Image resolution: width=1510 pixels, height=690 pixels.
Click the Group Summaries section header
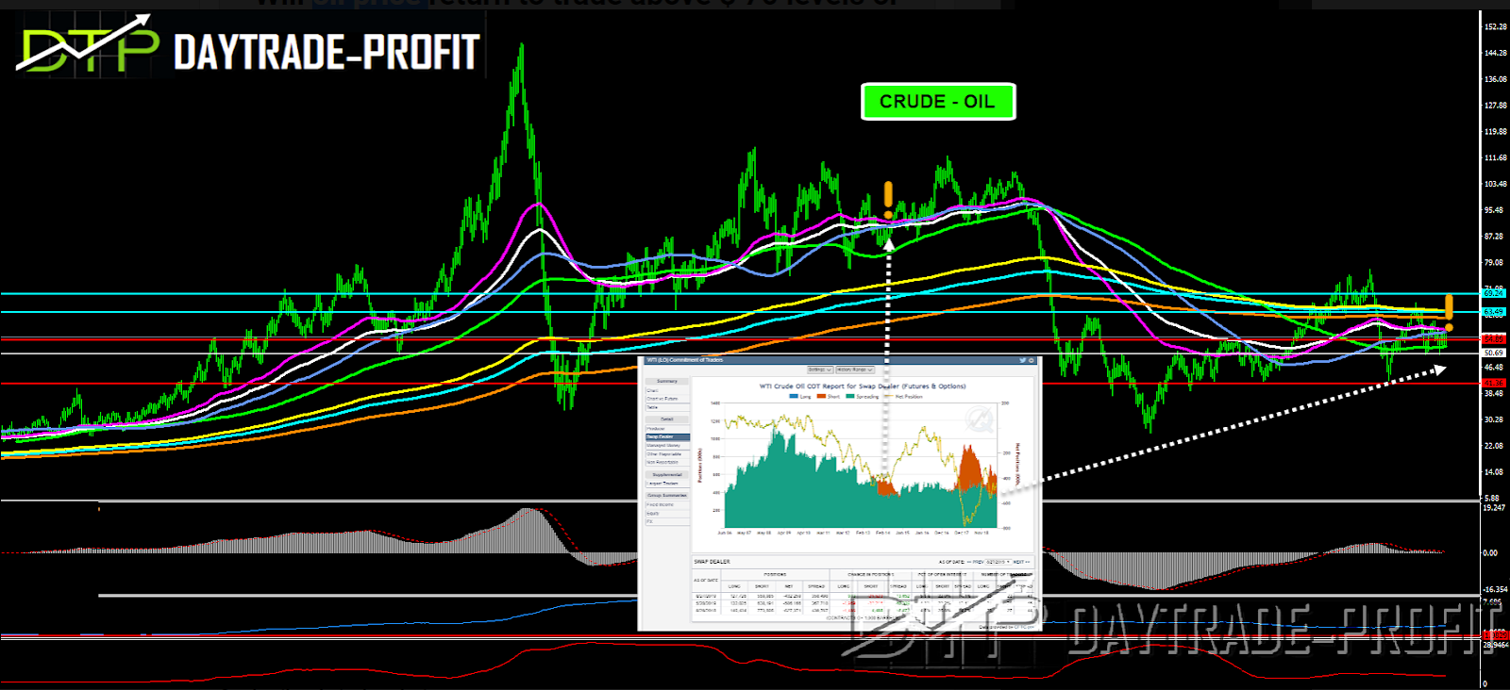coord(667,495)
